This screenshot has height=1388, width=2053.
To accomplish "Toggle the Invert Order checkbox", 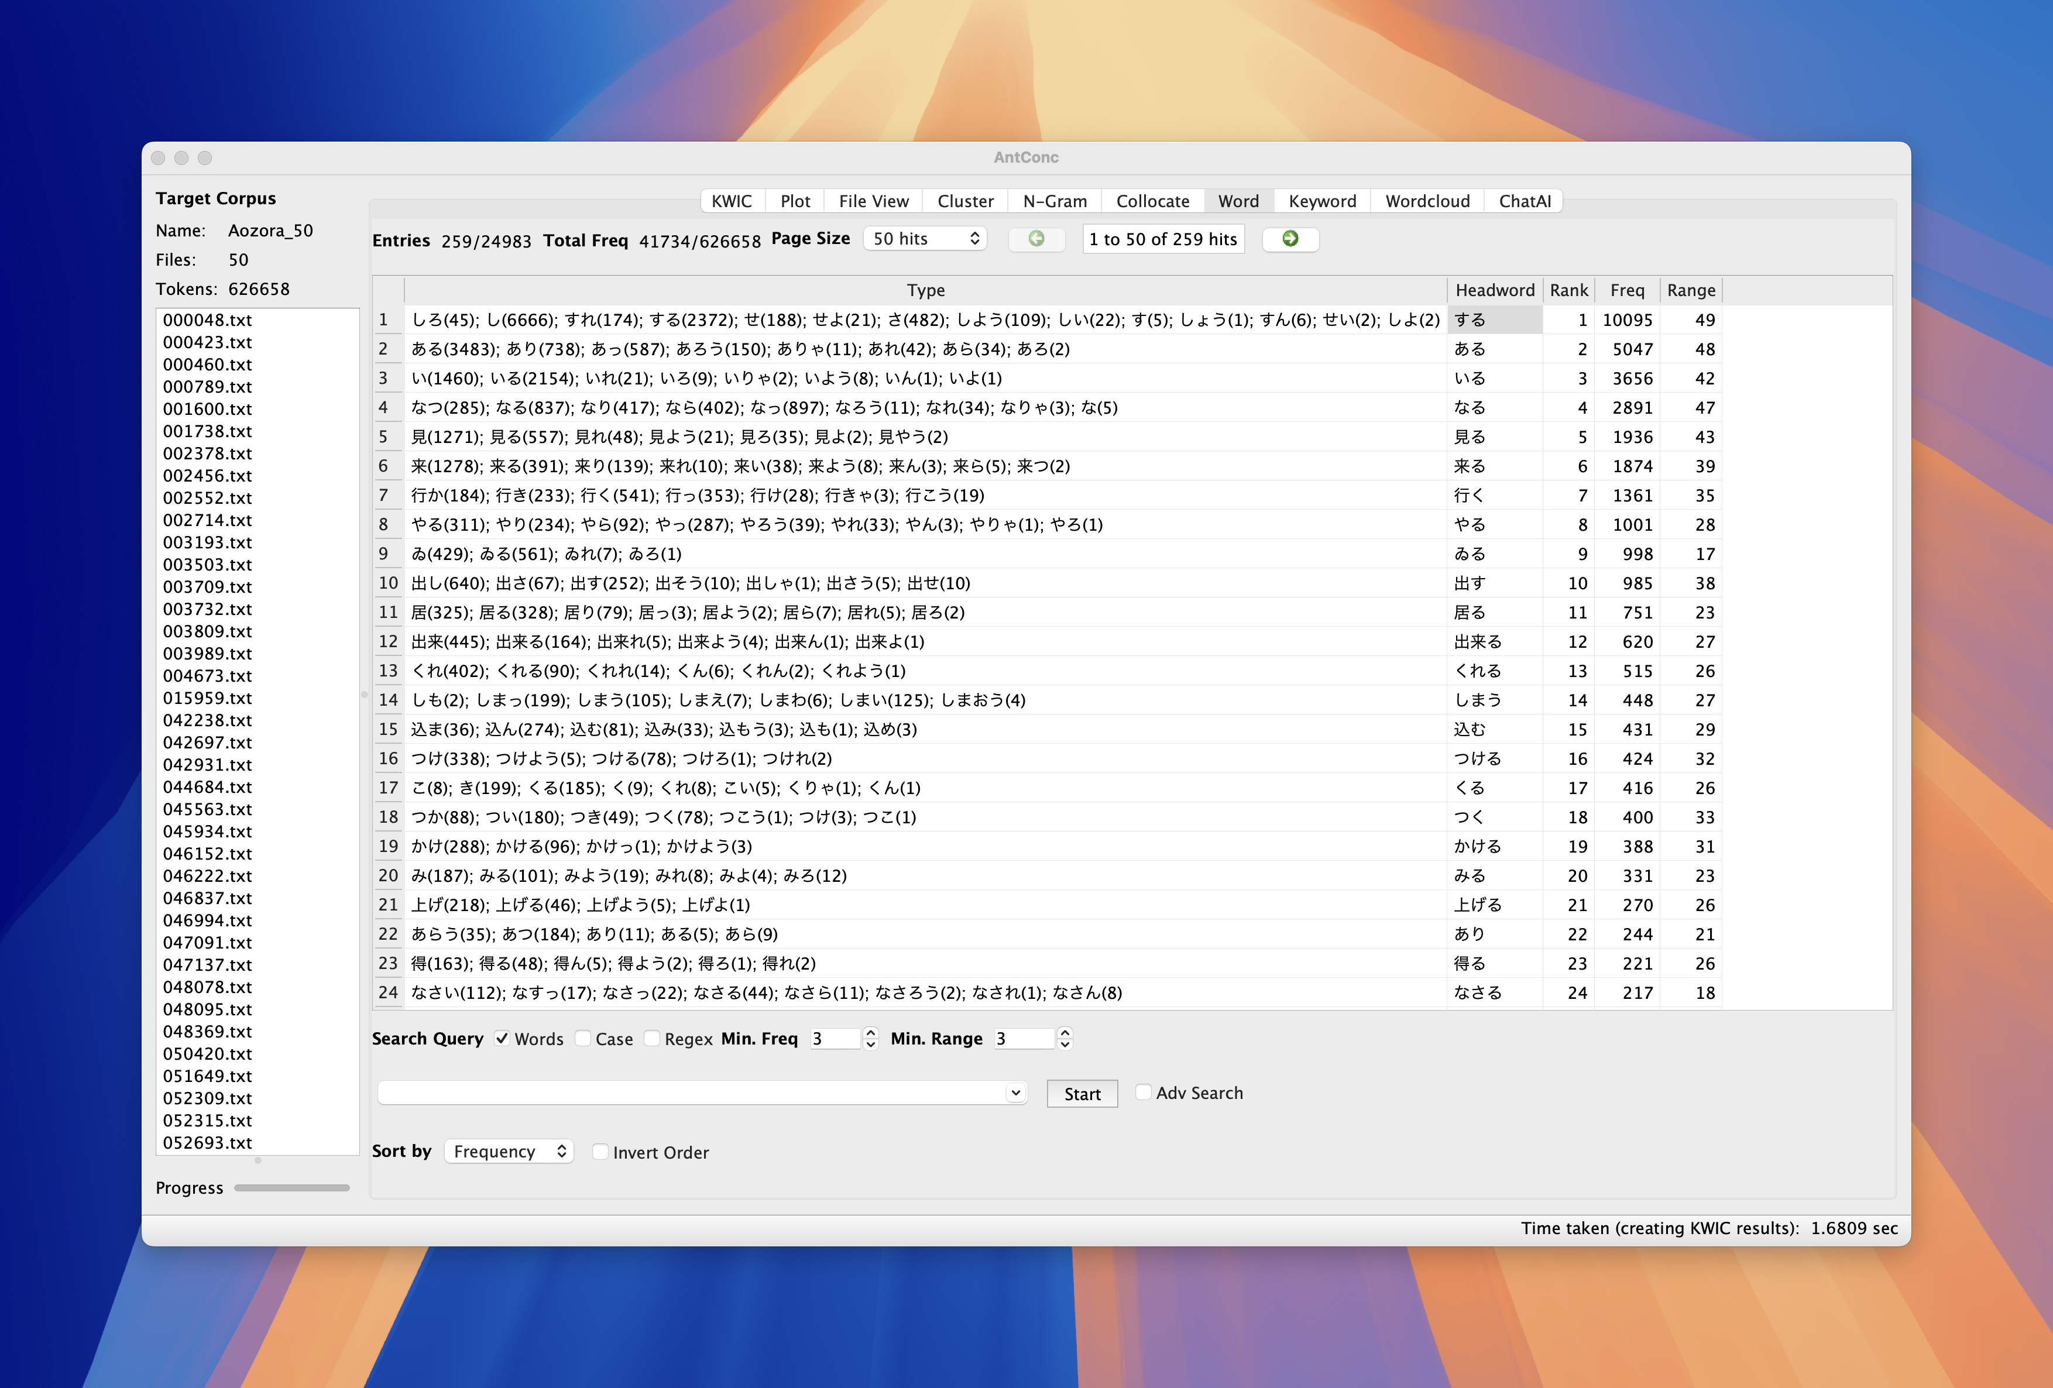I will click(600, 1151).
